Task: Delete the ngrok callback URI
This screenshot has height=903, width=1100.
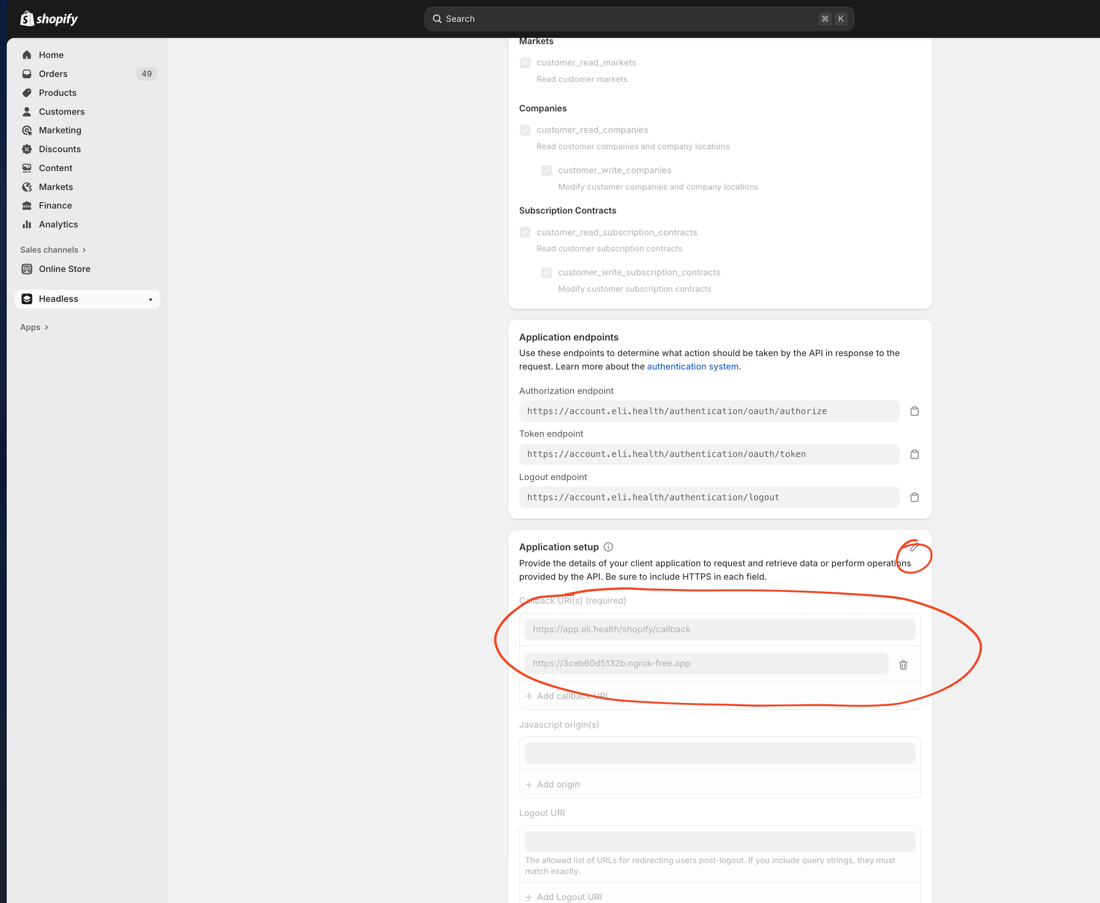Action: pos(903,665)
